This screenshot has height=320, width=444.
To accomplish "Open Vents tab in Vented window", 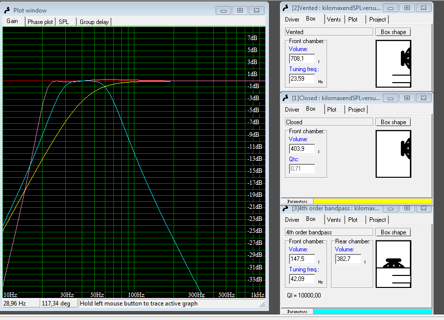I will (x=334, y=20).
